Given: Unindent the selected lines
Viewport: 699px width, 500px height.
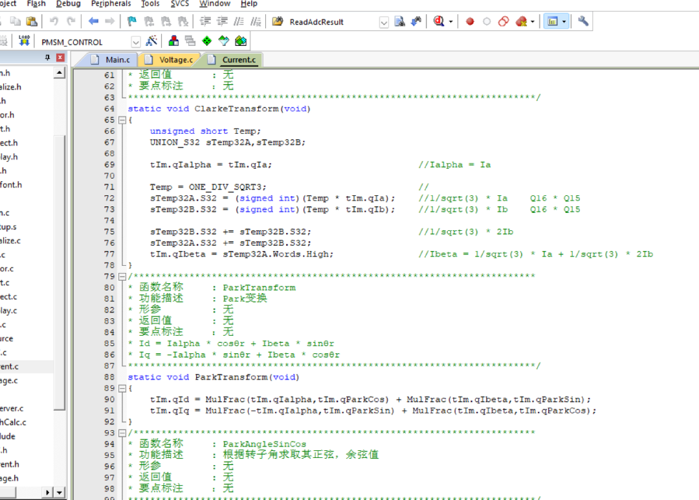Looking at the screenshot, I should (x=221, y=21).
